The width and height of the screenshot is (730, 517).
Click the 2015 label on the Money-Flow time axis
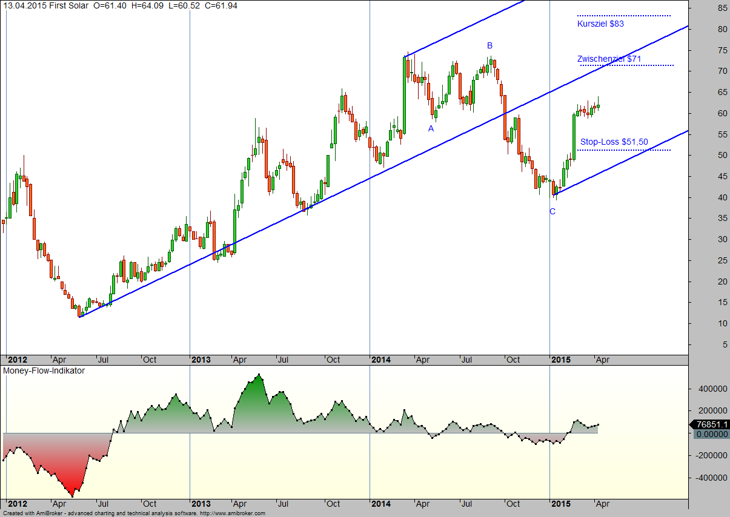561,504
